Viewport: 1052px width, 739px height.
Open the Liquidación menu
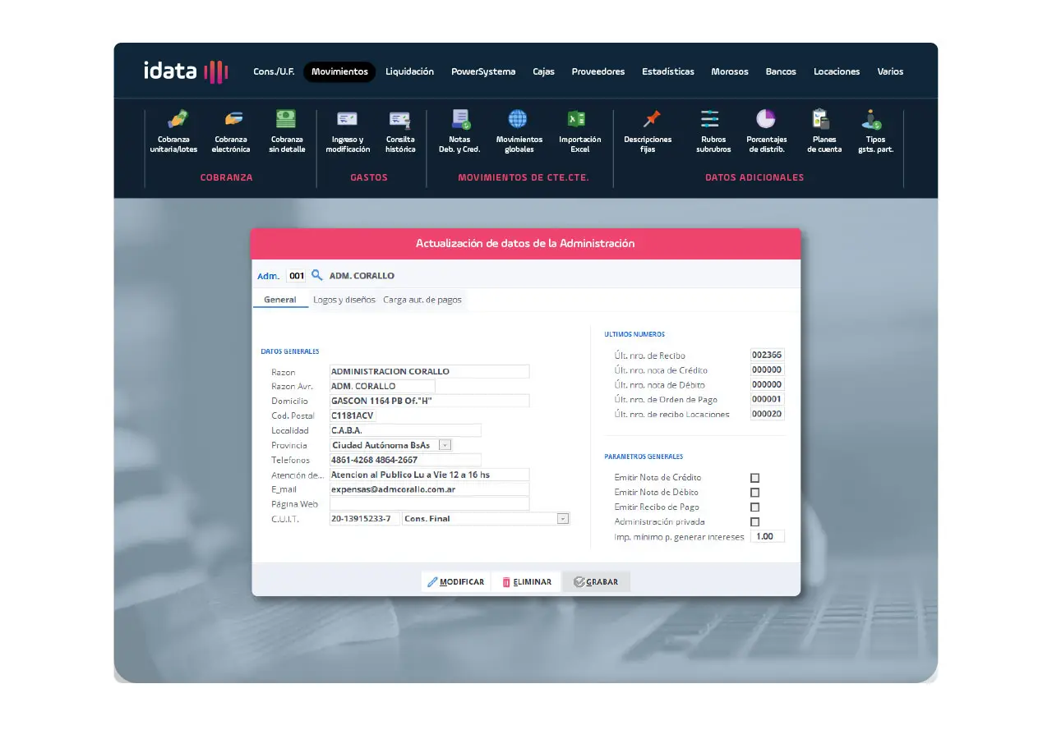pos(409,71)
